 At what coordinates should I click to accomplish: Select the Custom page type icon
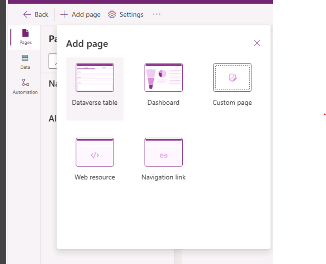coord(232,77)
